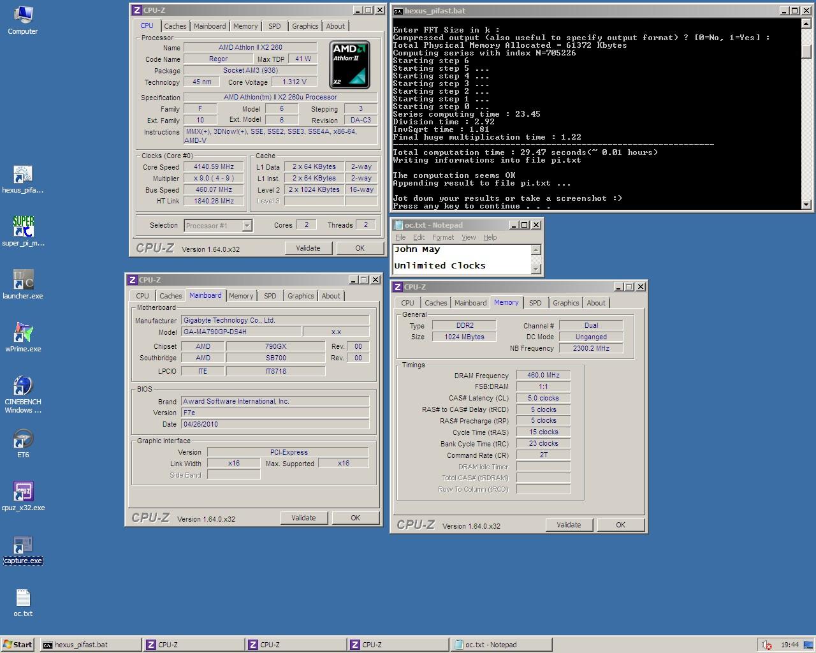The image size is (816, 653).
Task: Open the Format menu in Notepad
Action: point(443,237)
